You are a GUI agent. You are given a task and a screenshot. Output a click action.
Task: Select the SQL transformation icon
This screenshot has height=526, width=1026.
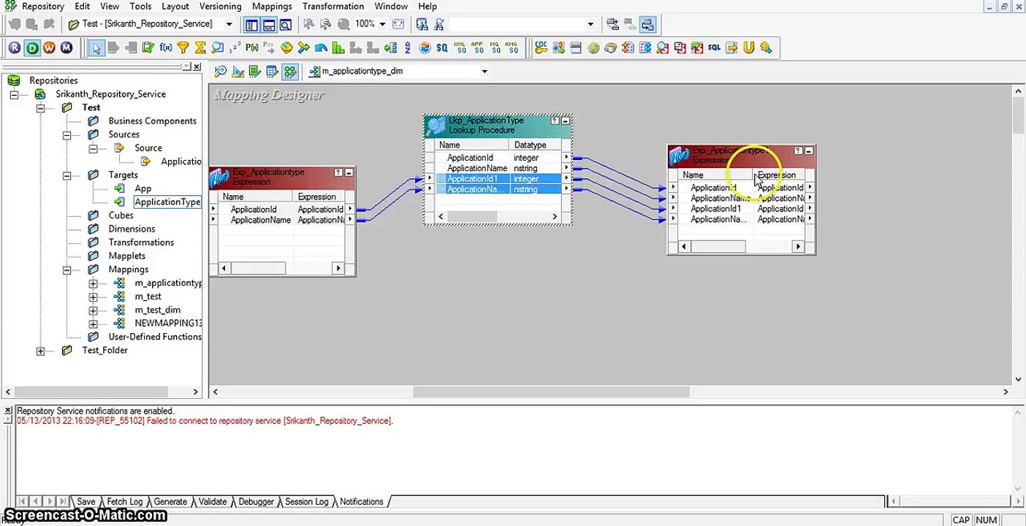click(714, 47)
